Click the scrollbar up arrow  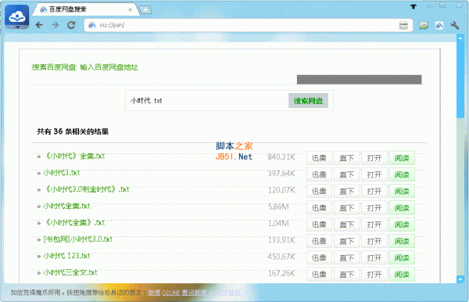click(x=460, y=38)
